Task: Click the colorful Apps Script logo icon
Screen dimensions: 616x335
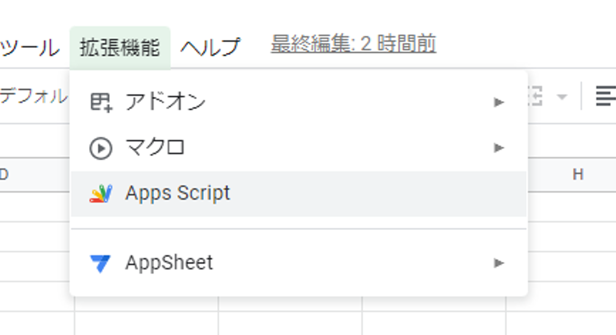Action: click(101, 194)
